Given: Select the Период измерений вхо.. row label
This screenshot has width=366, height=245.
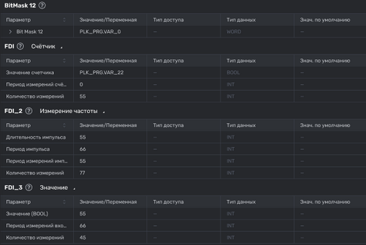Looking at the screenshot, I should pyautogui.click(x=36, y=226).
